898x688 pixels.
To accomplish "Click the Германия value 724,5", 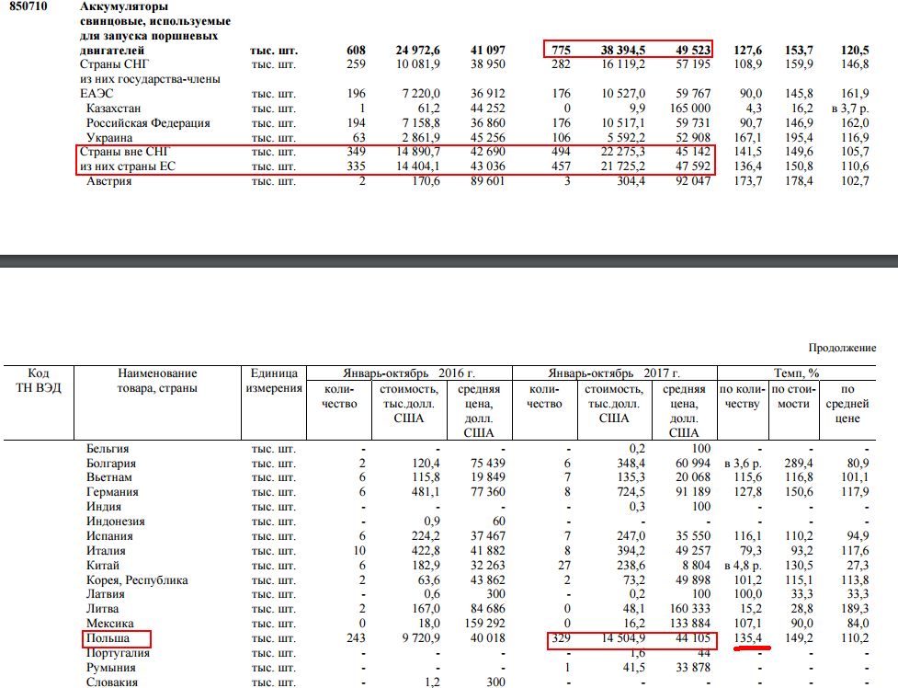I will pos(631,492).
